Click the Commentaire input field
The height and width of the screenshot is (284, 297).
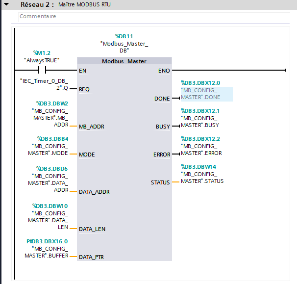[147, 16]
